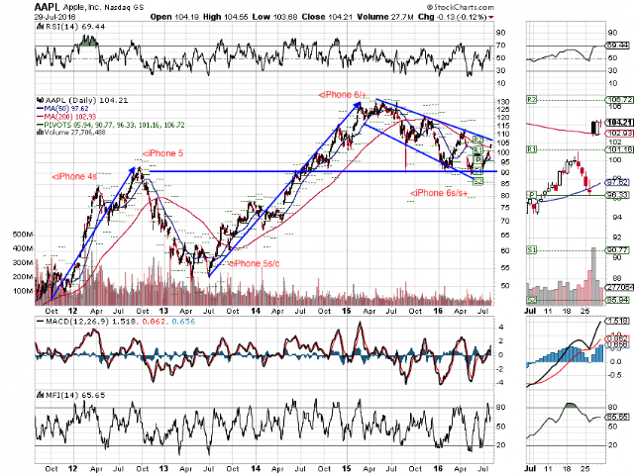Click the '<iPhone 4s' annotation
This screenshot has height=476, width=634.
74,176
